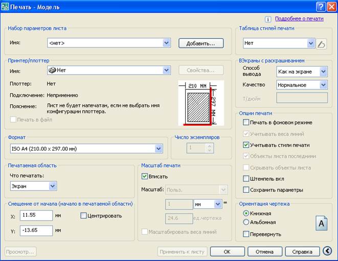
Task: Enable the Перевернуть checkbox
Action: (x=246, y=234)
